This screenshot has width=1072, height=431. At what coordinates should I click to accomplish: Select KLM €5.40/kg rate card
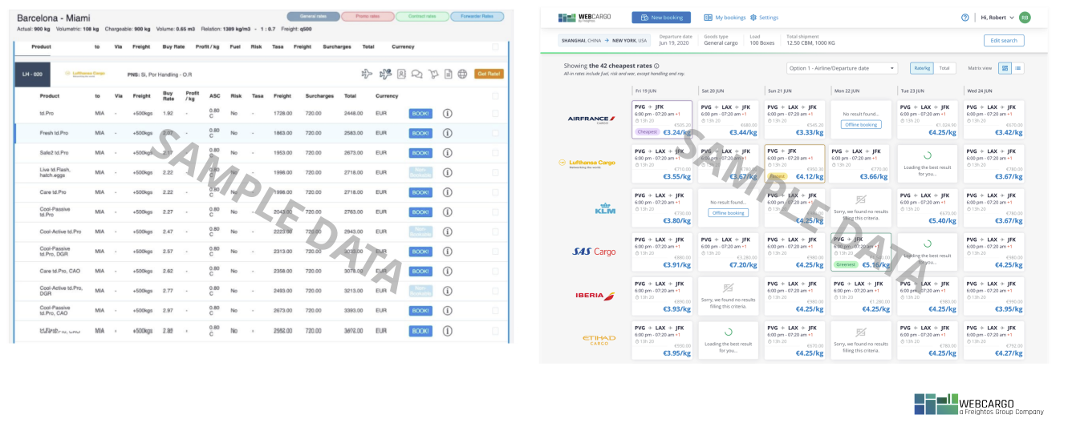coord(928,207)
